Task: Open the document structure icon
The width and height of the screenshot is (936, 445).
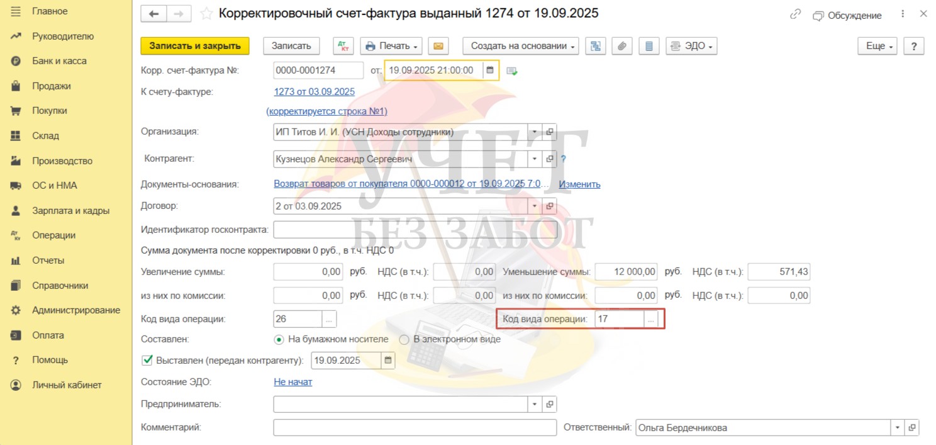Action: tap(595, 46)
